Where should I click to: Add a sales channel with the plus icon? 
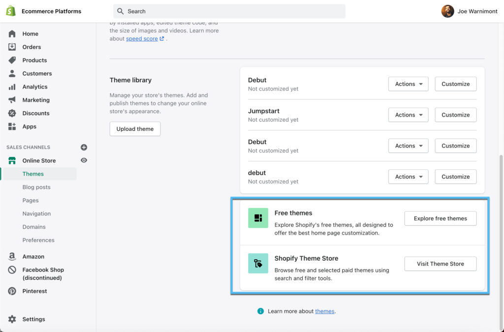click(x=84, y=147)
